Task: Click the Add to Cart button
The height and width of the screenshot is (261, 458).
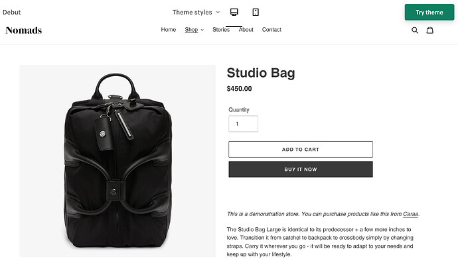Action: click(x=301, y=149)
